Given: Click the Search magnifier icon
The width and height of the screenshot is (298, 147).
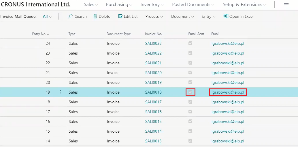Looking at the screenshot, I should (70, 16).
